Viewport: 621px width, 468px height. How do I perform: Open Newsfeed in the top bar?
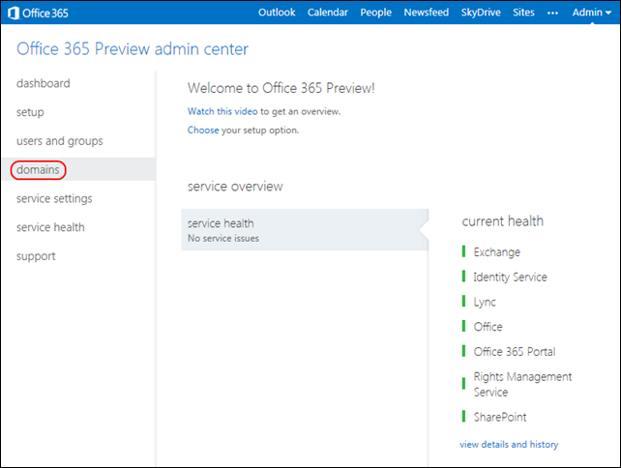point(425,13)
